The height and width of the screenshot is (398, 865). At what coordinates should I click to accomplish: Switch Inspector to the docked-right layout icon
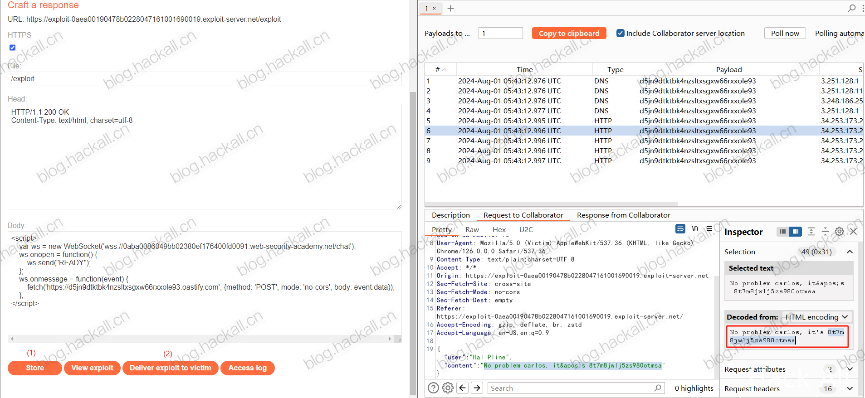pos(795,232)
